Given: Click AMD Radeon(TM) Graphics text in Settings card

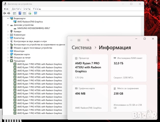Looking at the screenshot, I should tap(88, 108).
